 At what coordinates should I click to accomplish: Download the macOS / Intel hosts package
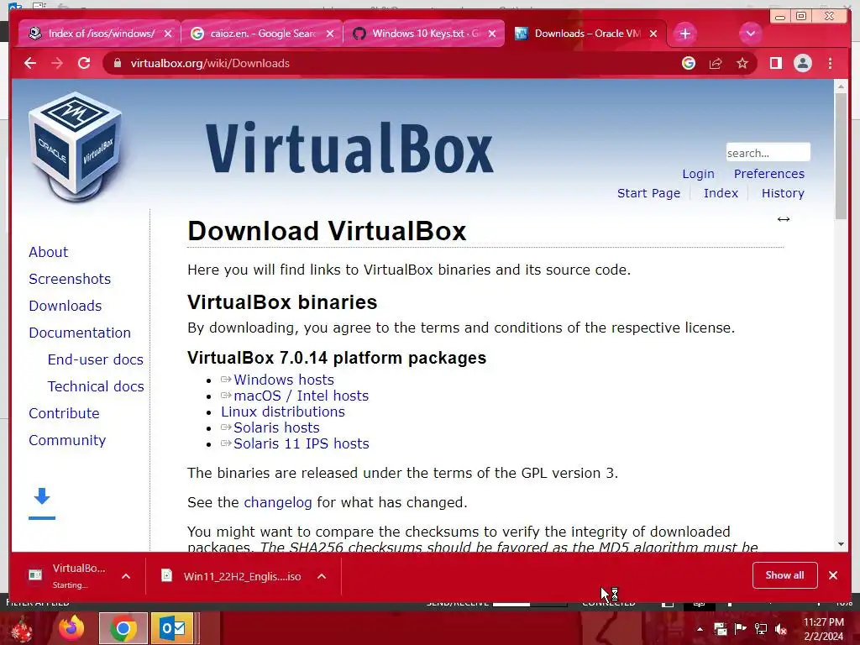pyautogui.click(x=302, y=396)
